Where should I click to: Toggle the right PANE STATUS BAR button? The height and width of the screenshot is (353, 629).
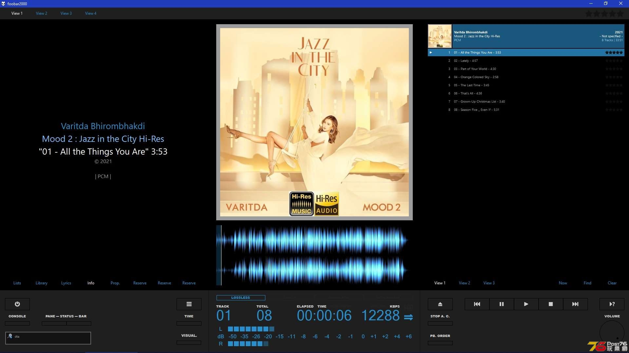pyautogui.click(x=79, y=323)
